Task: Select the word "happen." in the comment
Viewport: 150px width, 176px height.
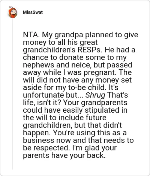Action: tap(37, 133)
